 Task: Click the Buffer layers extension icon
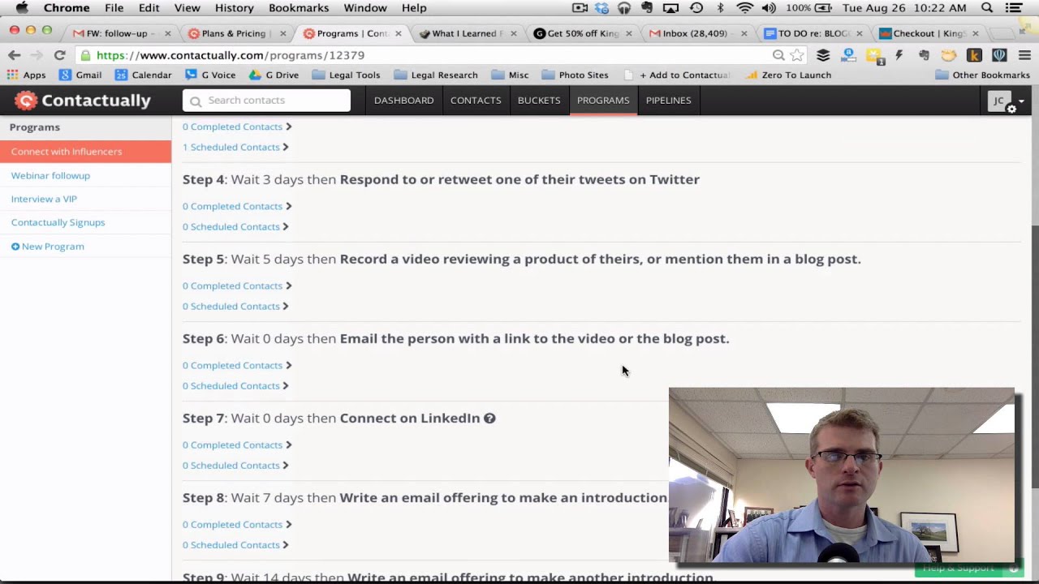click(x=823, y=55)
